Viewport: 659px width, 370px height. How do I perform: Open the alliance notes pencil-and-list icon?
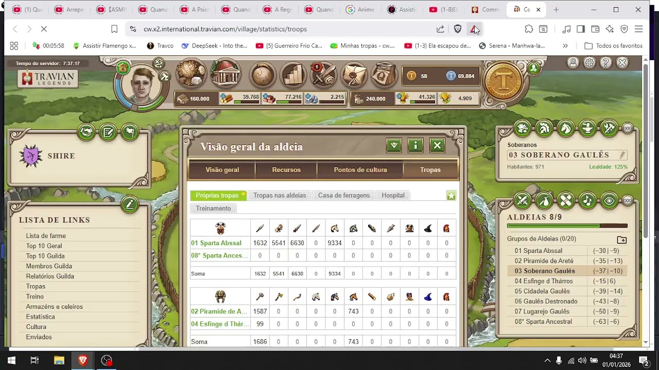click(x=108, y=133)
